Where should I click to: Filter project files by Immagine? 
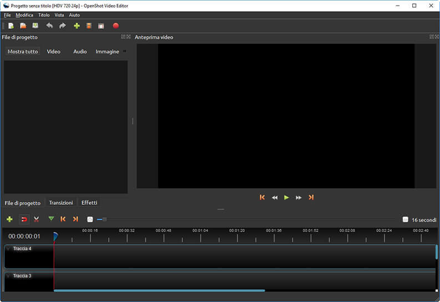pyautogui.click(x=107, y=52)
